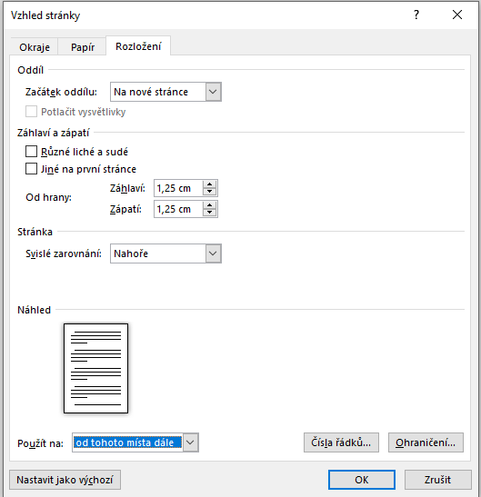This screenshot has width=481, height=497.
Task: Open Čísla řádků settings
Action: coord(341,442)
